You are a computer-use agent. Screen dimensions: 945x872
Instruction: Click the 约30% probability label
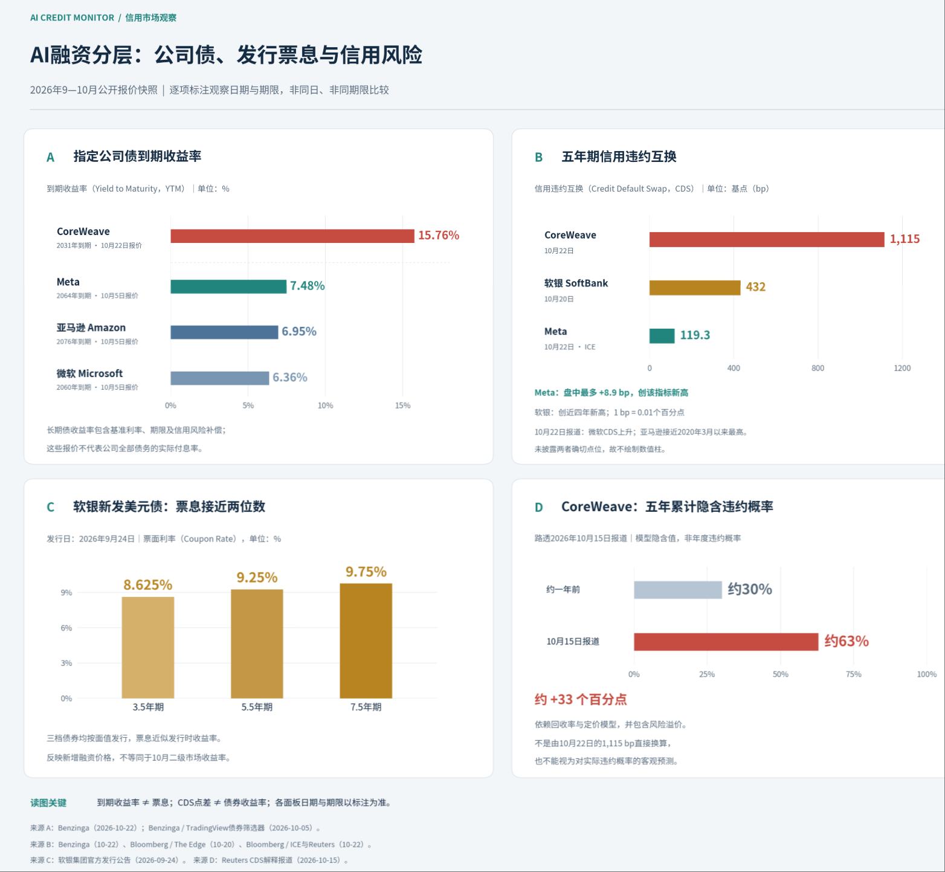[750, 589]
